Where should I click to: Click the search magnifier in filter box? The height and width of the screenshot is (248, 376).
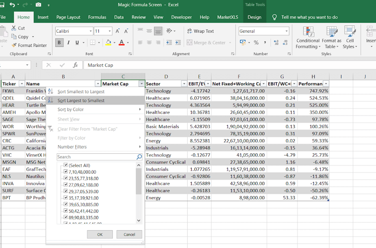click(139, 157)
